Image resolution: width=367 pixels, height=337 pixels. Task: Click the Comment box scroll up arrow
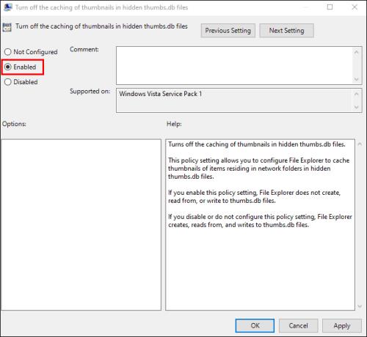pyautogui.click(x=357, y=52)
